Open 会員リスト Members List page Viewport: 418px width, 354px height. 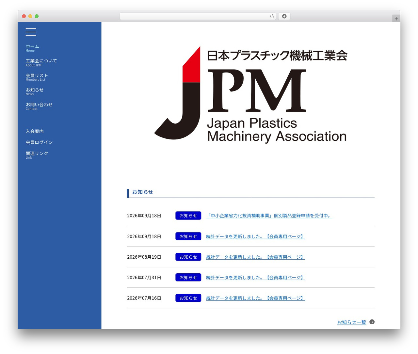(37, 77)
